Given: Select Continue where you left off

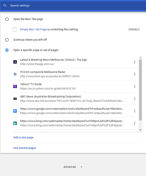Looking at the screenshot, I should pyautogui.click(x=7, y=40).
